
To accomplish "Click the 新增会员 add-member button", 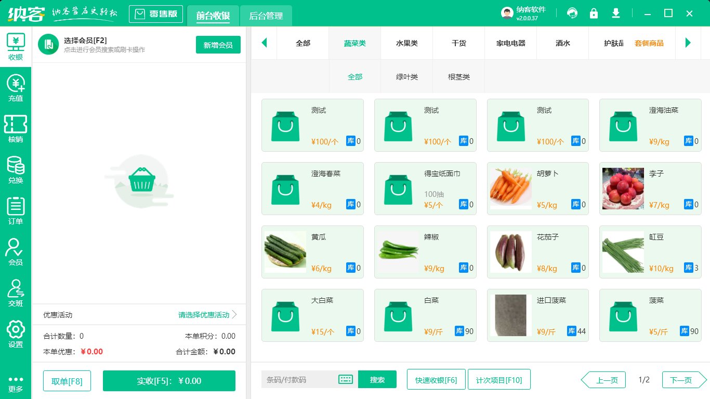I will click(218, 45).
